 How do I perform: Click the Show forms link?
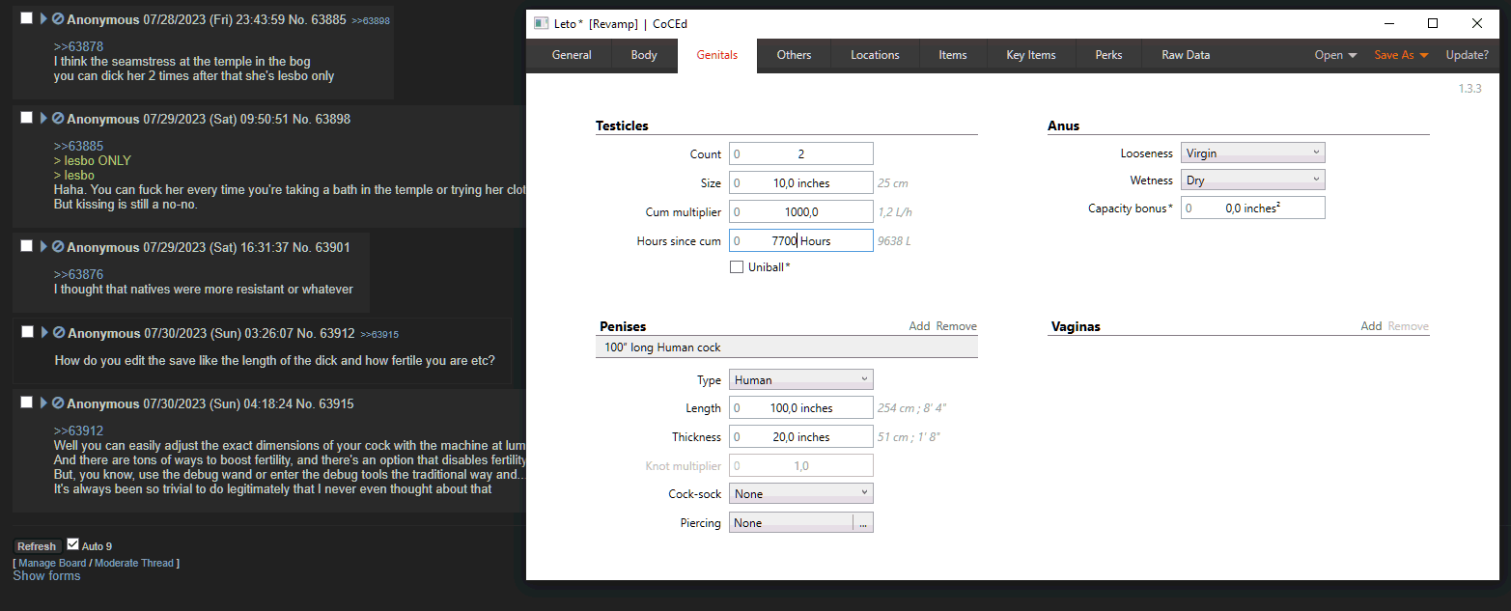click(x=46, y=576)
